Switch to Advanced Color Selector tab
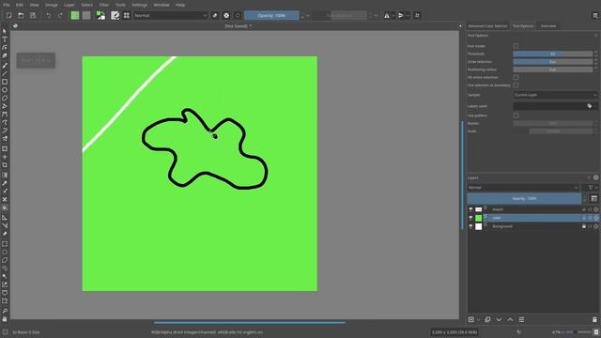This screenshot has height=338, width=601. tap(487, 26)
